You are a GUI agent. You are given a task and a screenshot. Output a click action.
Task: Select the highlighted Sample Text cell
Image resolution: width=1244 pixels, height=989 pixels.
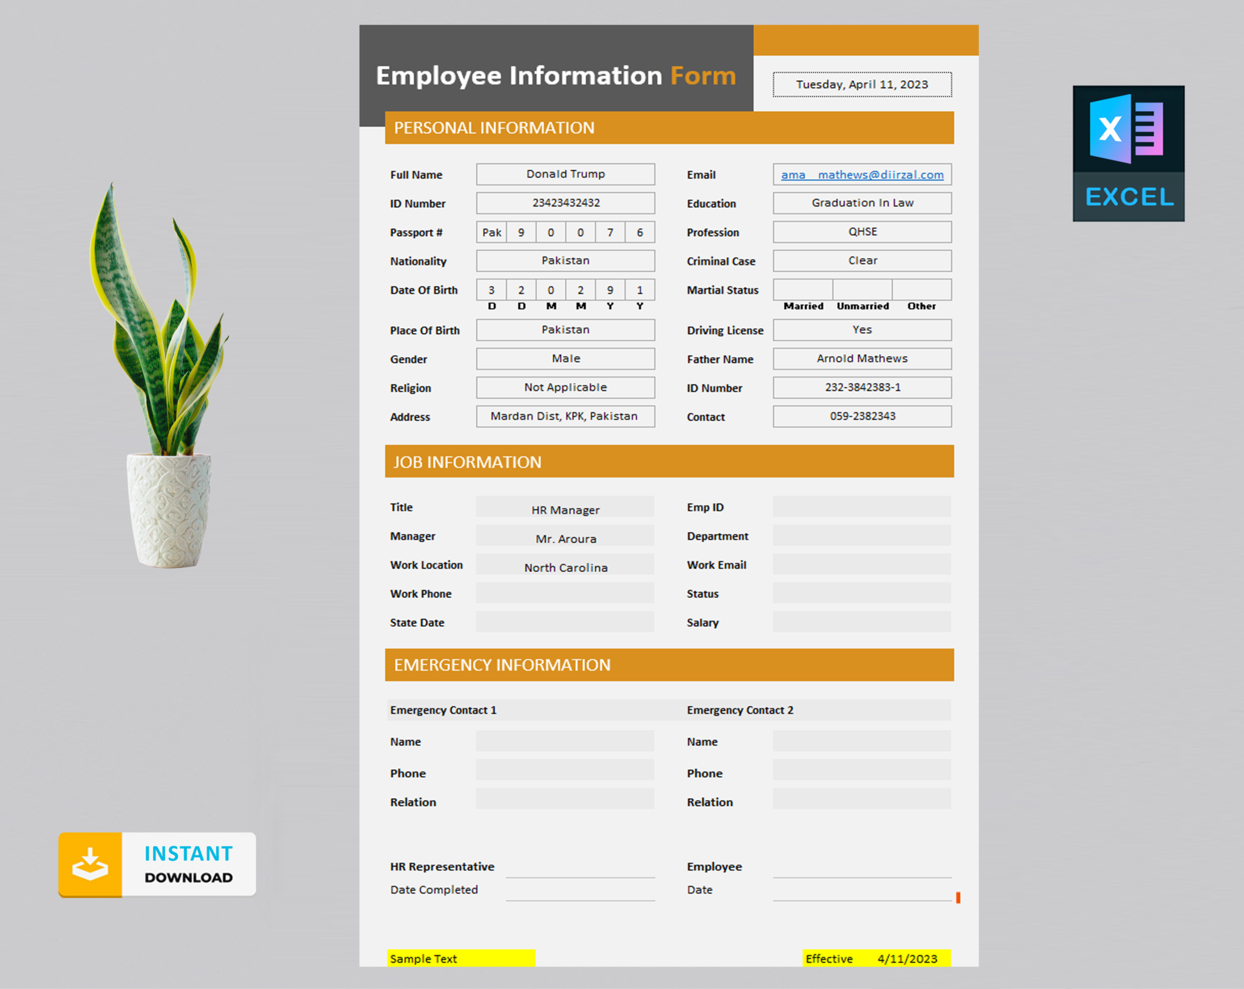(x=460, y=958)
